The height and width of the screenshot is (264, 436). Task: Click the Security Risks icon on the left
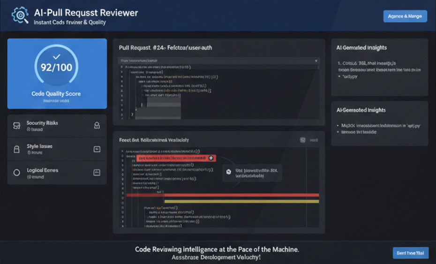click(x=17, y=125)
